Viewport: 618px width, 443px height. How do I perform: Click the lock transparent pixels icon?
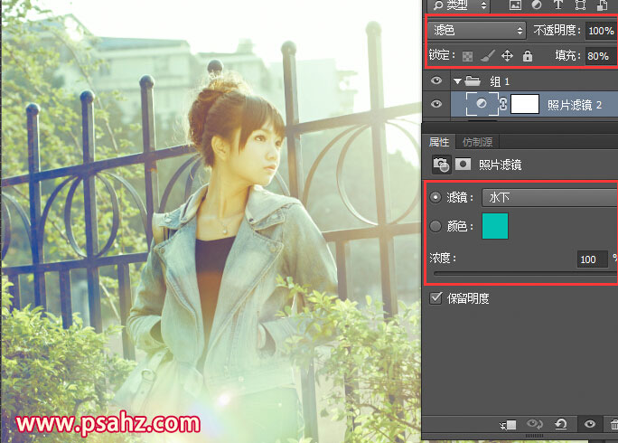[x=468, y=56]
